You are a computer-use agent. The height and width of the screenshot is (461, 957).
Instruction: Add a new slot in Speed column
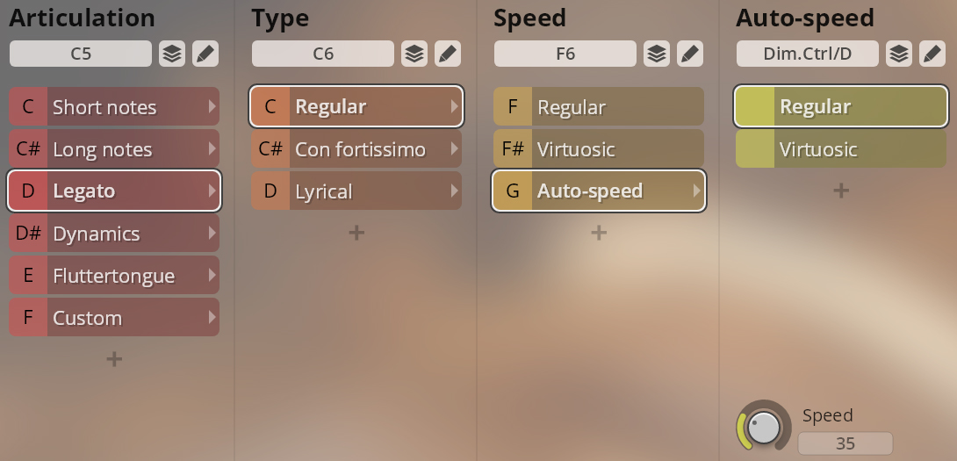point(599,233)
